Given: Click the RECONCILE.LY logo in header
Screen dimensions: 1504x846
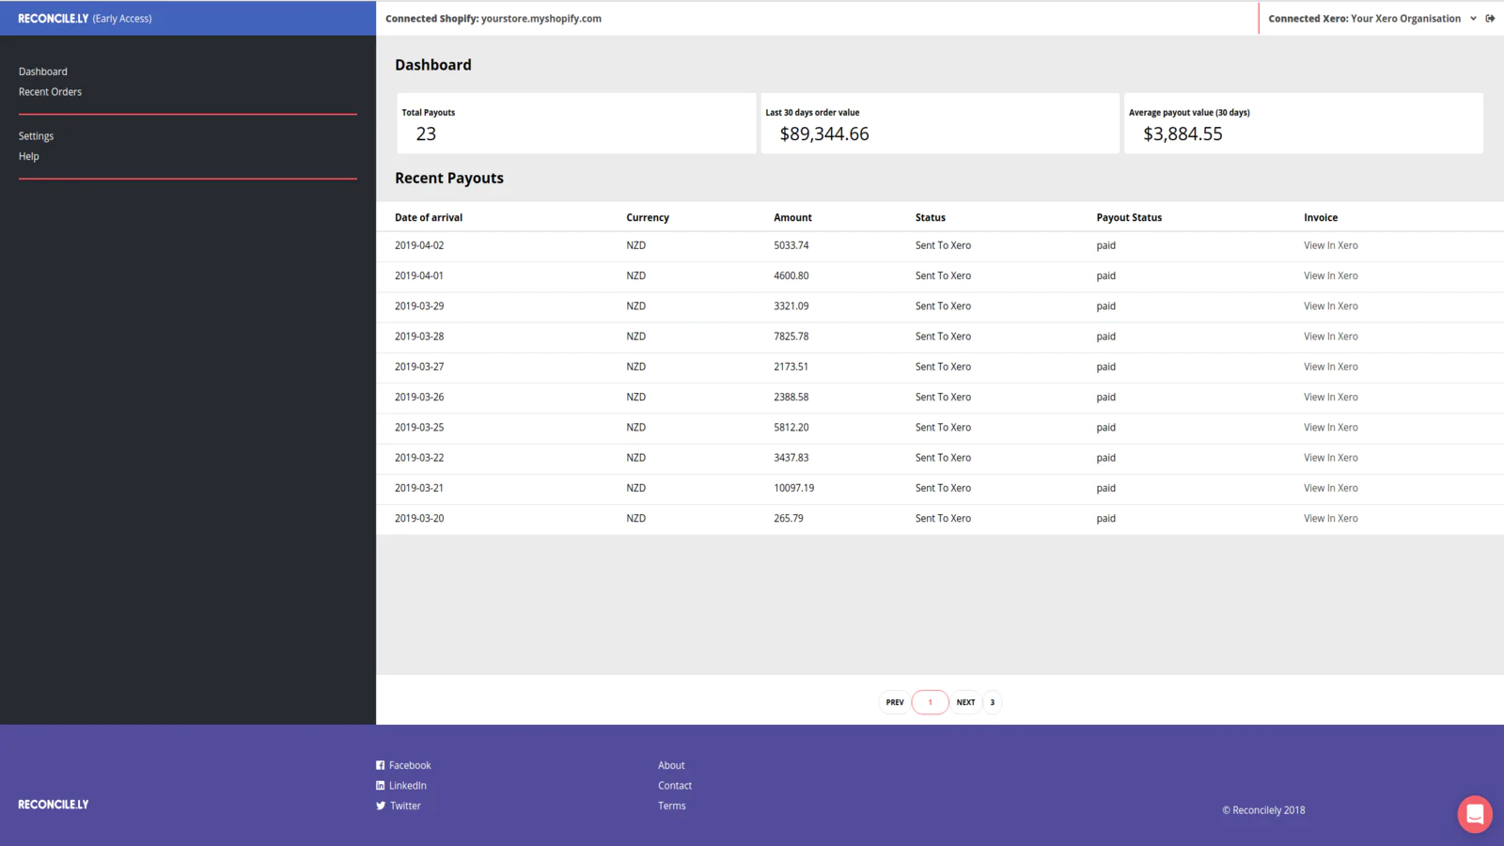Looking at the screenshot, I should coord(53,19).
